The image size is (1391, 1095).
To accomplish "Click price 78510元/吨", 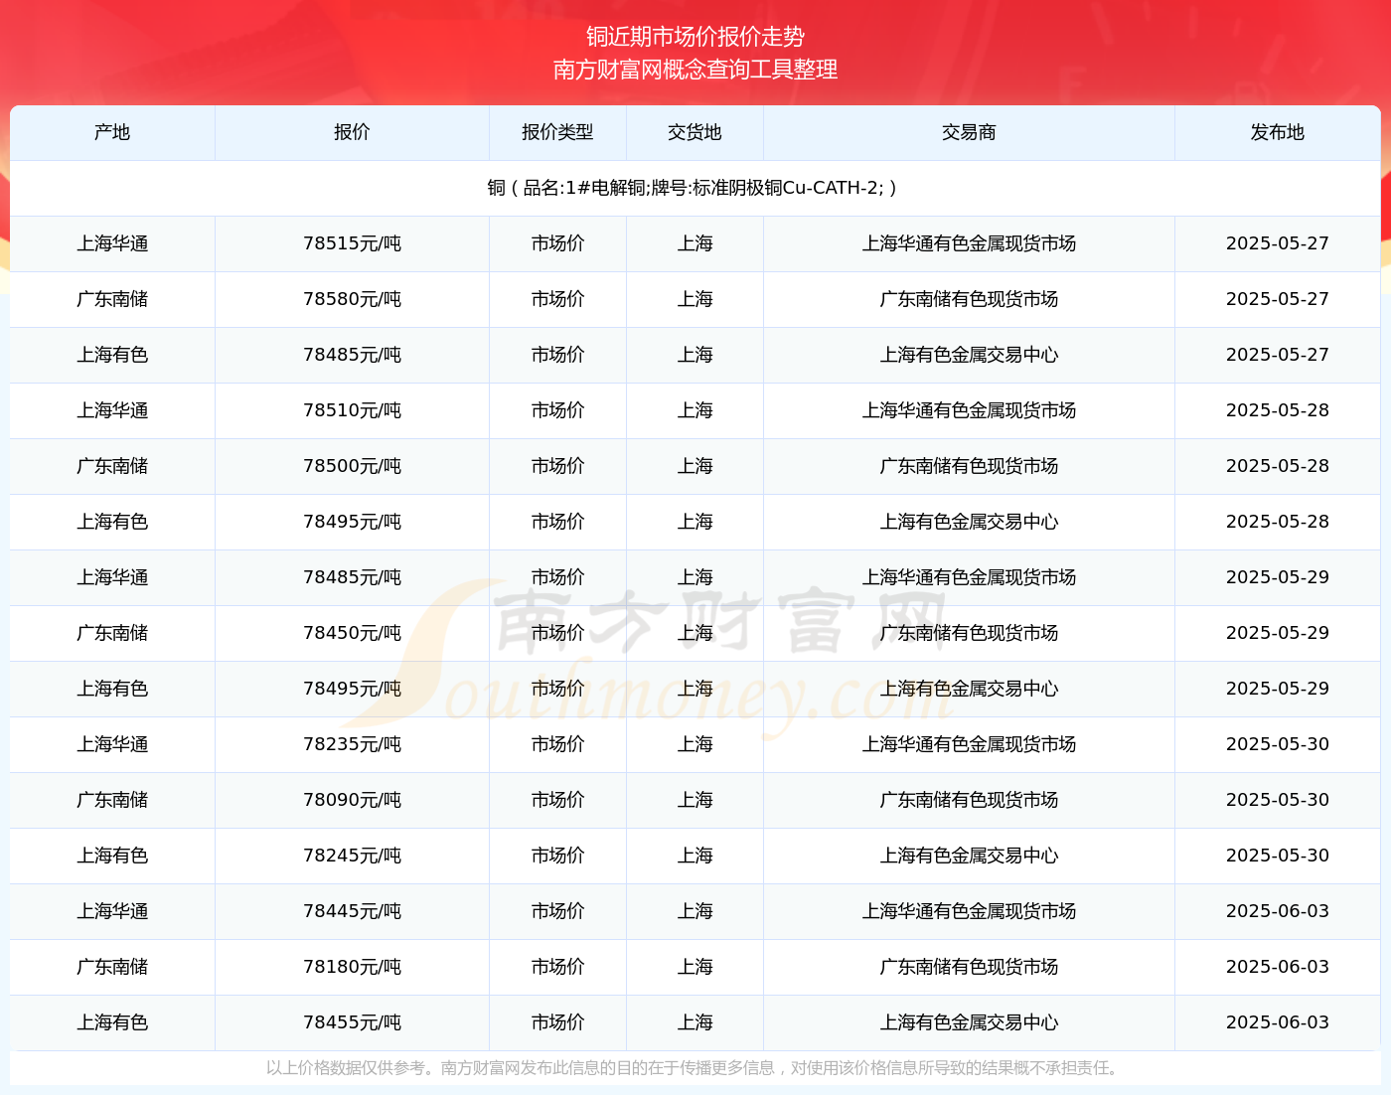I will pyautogui.click(x=352, y=410).
